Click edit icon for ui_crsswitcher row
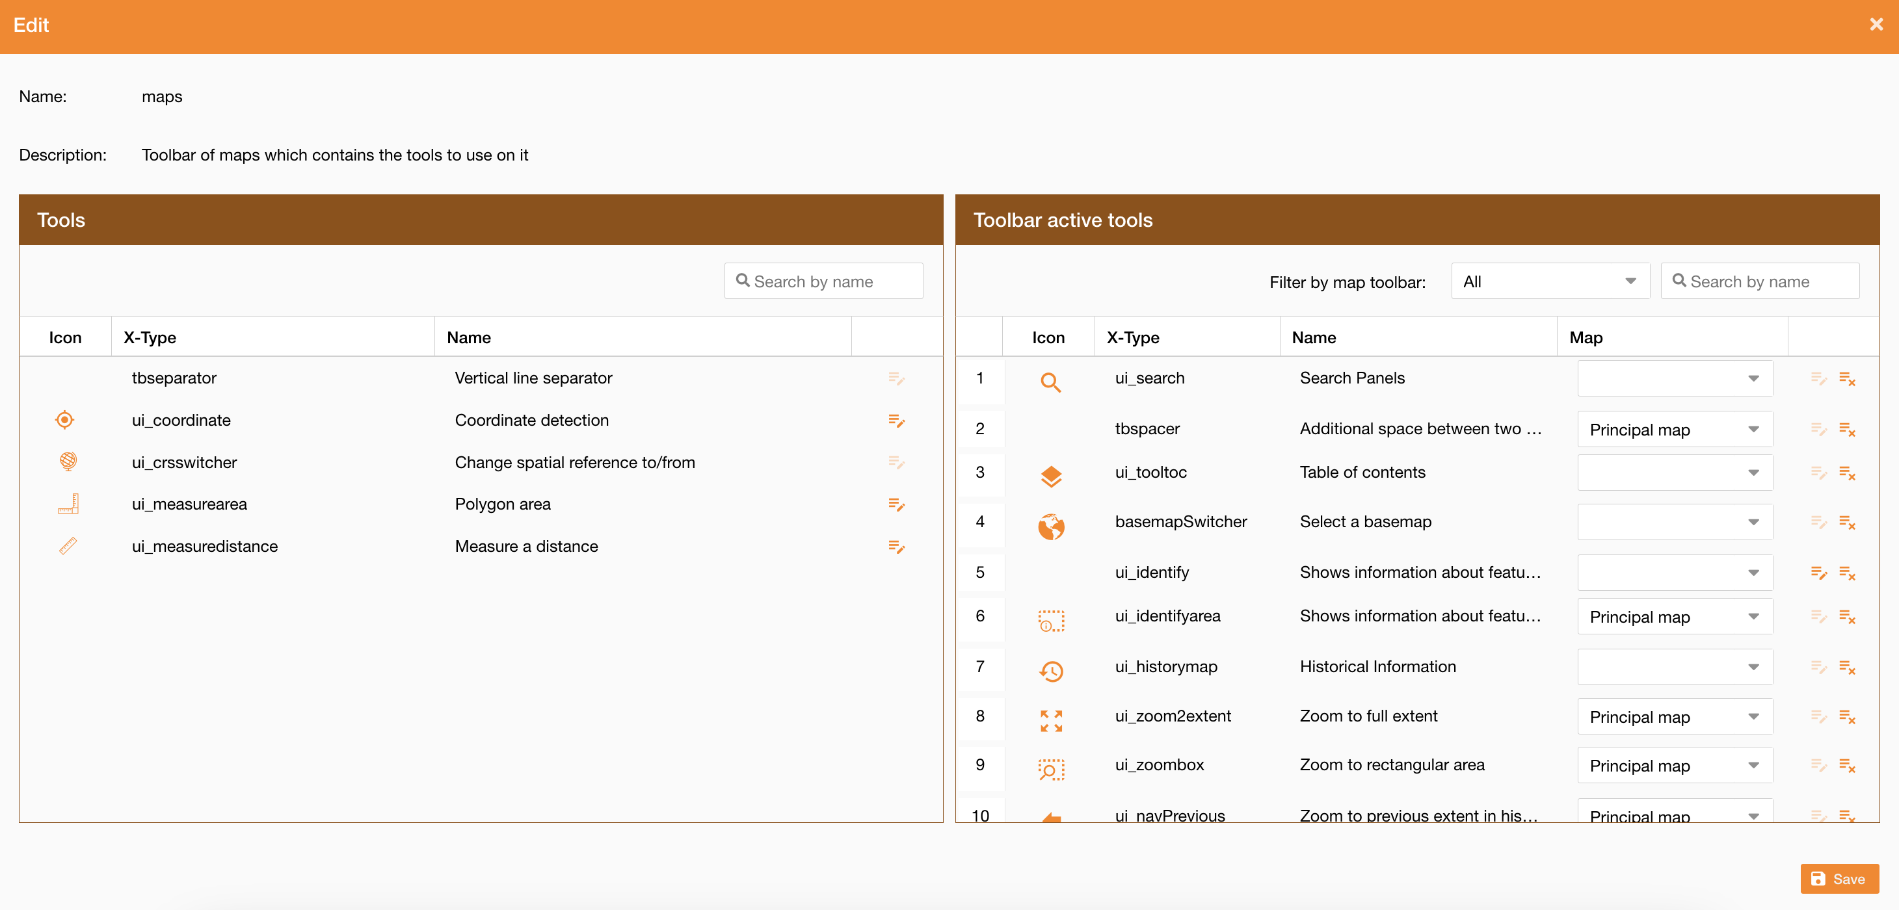1899x910 pixels. (896, 463)
